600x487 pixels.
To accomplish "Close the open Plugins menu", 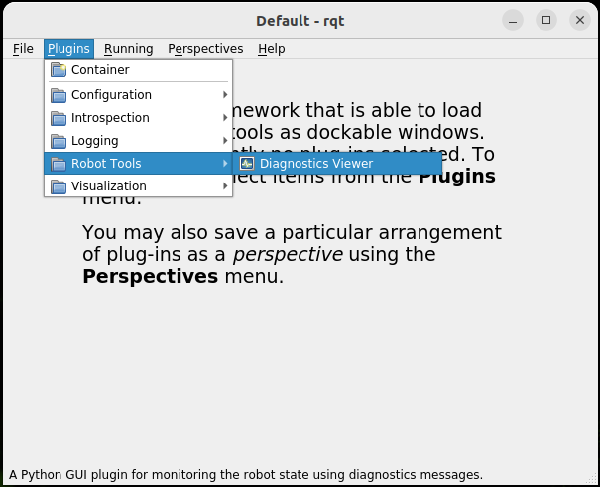I will point(68,49).
